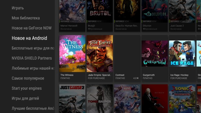The width and height of the screenshot is (201, 113).
Task: Select Jade Empire Special Edition cover
Action: [100, 54]
